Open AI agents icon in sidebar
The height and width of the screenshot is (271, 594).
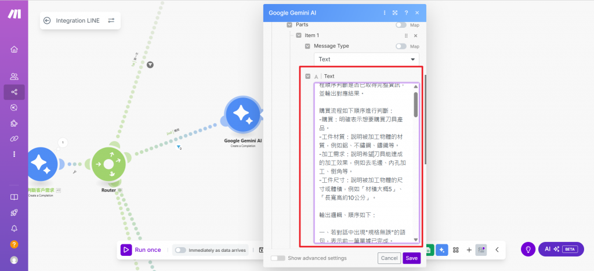point(15,107)
